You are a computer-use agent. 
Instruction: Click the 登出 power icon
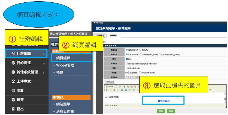pyautogui.click(x=13, y=109)
